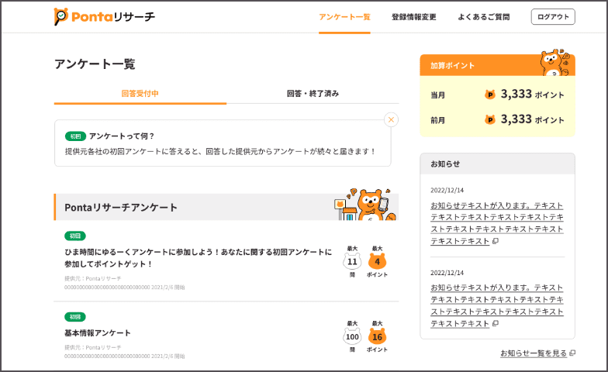This screenshot has width=608, height=372.
Task: Click the 加算ポイント card header
Action: pos(498,65)
